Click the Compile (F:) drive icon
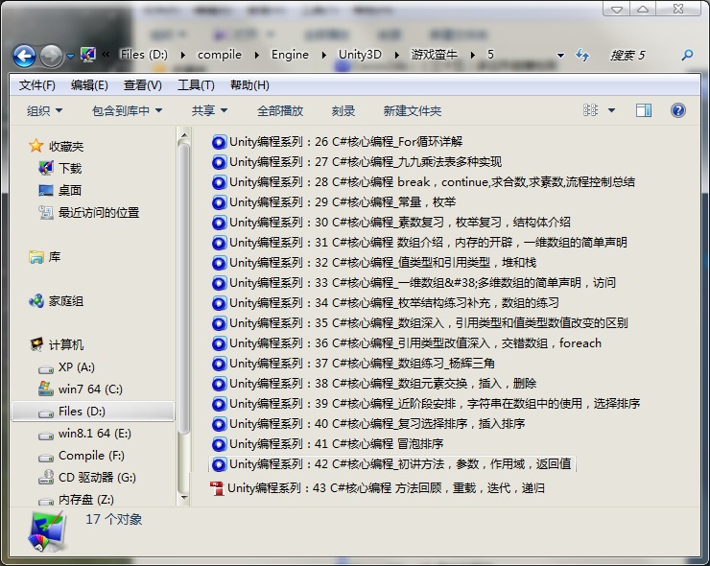Screen dimensions: 710x566 [46, 458]
